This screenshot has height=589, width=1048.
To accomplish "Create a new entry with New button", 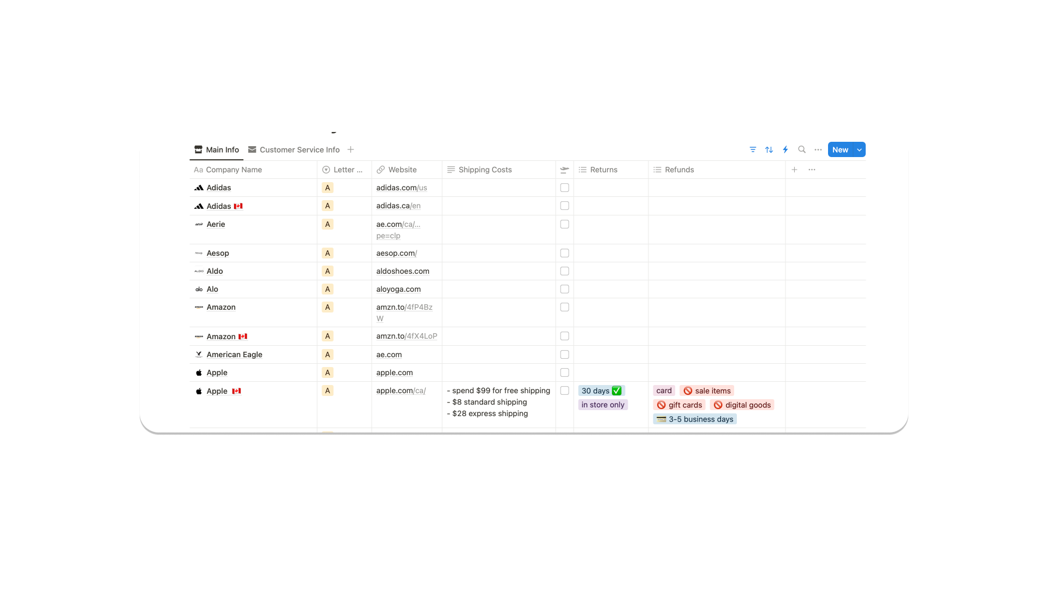I will 841,149.
